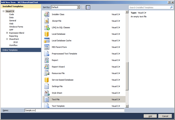175x120 pixels.
Task: Click the Settings File icon
Action: (x=47, y=86)
